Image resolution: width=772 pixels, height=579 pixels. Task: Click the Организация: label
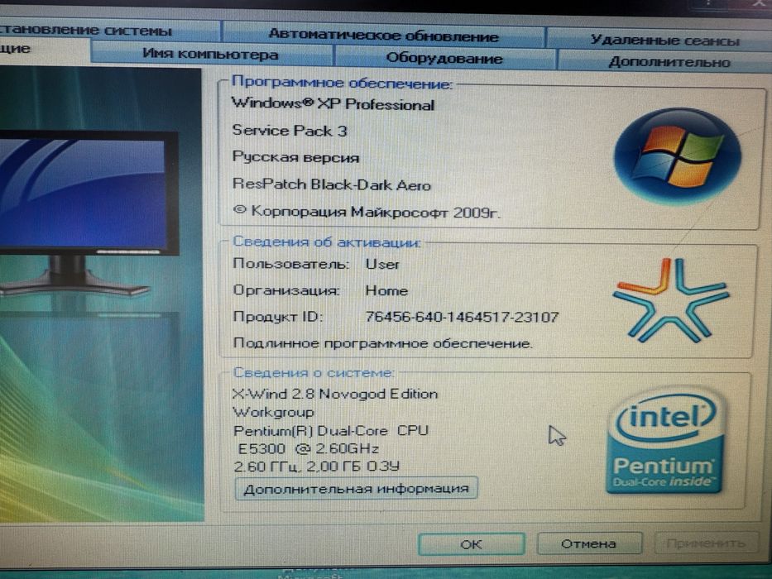click(x=286, y=290)
